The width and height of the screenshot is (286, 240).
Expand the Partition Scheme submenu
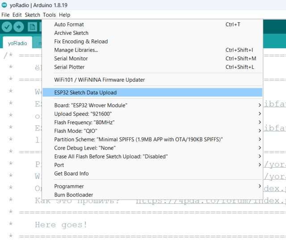[152, 139]
